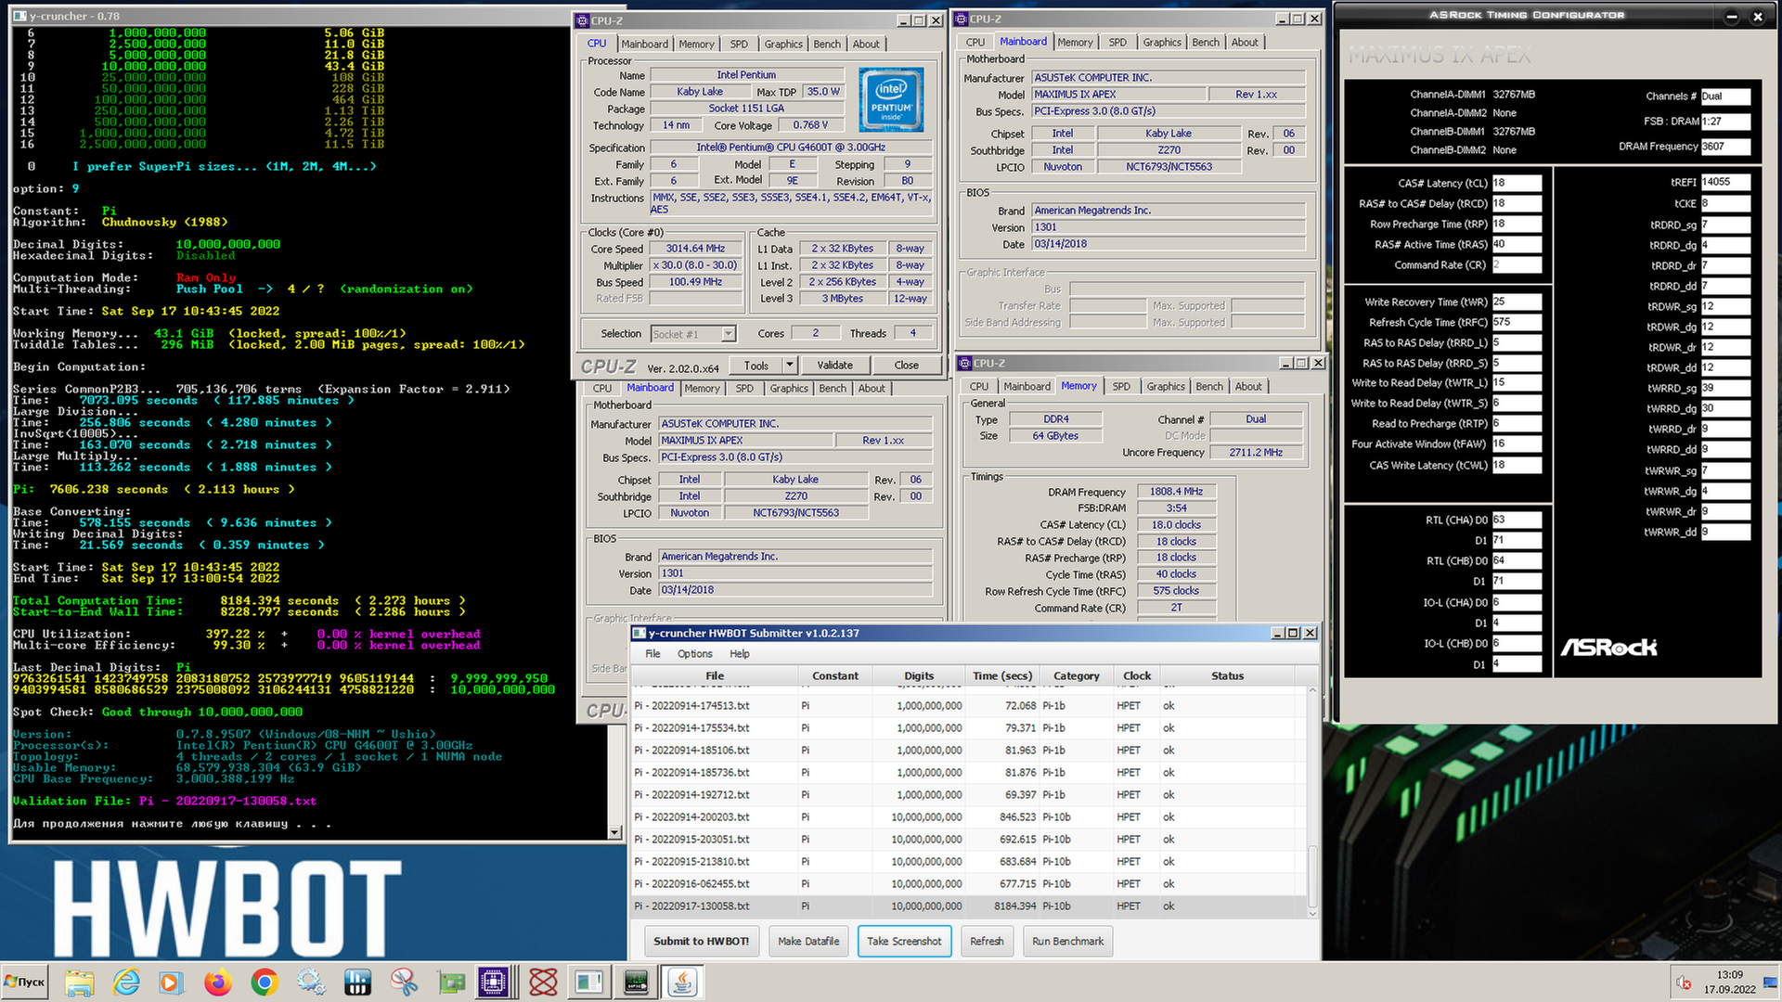1782x1002 pixels.
Task: Click the Refresh Cycle Time (tRFC) field 575
Action: 1517,322
